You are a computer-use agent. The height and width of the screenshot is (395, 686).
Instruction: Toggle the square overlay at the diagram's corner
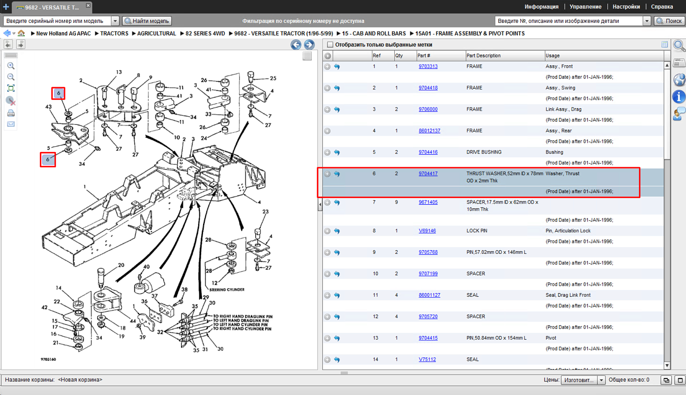tap(307, 56)
